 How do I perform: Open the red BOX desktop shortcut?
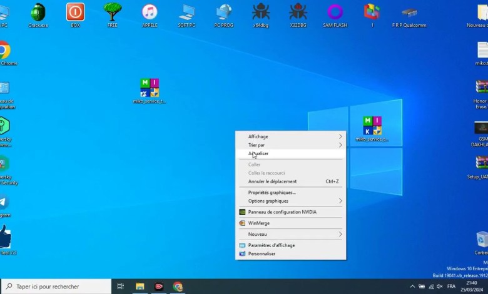[75, 13]
